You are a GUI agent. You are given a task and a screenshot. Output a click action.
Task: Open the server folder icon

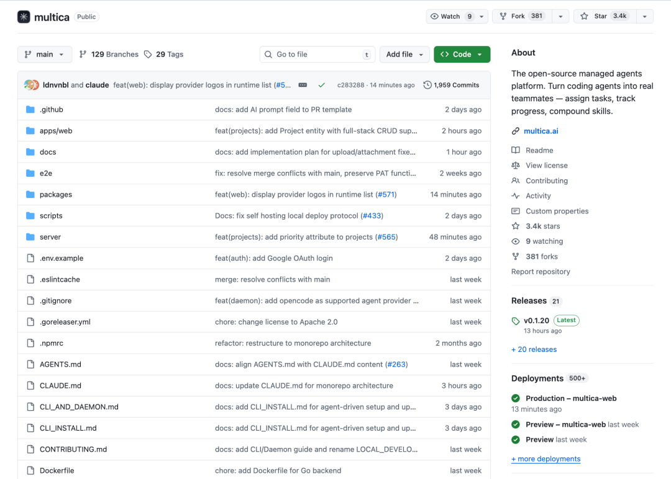pos(30,237)
